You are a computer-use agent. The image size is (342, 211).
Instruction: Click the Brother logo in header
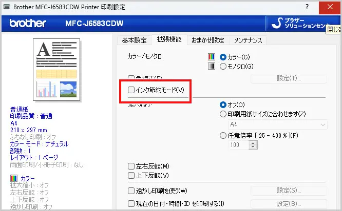coord(28,23)
